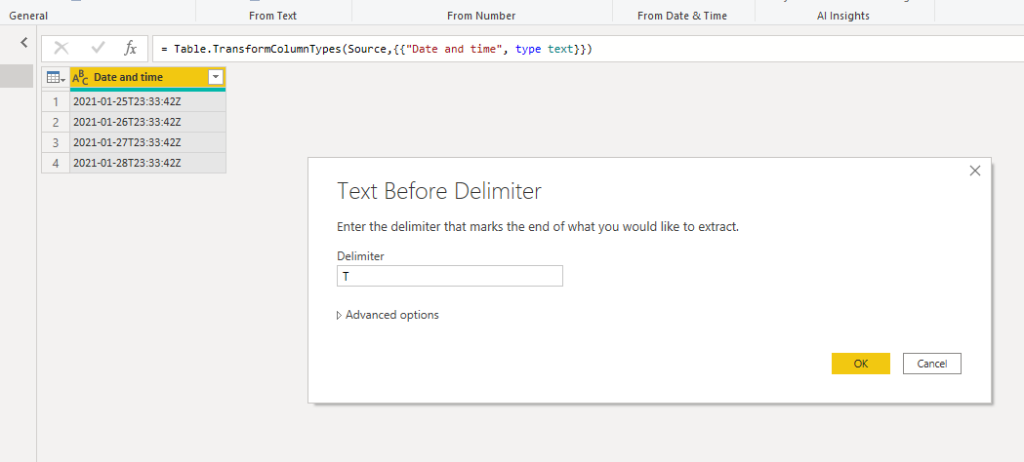
Task: Select cell 2021-01-25T23:33:42Z
Action: pyautogui.click(x=147, y=101)
